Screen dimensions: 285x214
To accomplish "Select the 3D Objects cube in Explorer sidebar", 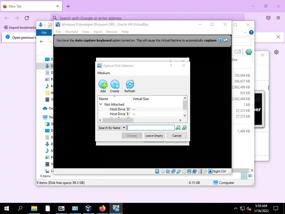I will click(x=47, y=124).
